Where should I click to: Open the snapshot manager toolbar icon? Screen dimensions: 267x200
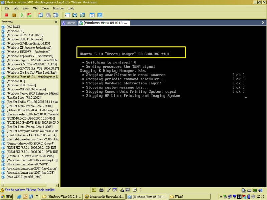coord(56,15)
